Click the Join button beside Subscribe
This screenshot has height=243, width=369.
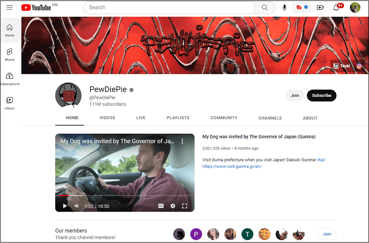[294, 95]
